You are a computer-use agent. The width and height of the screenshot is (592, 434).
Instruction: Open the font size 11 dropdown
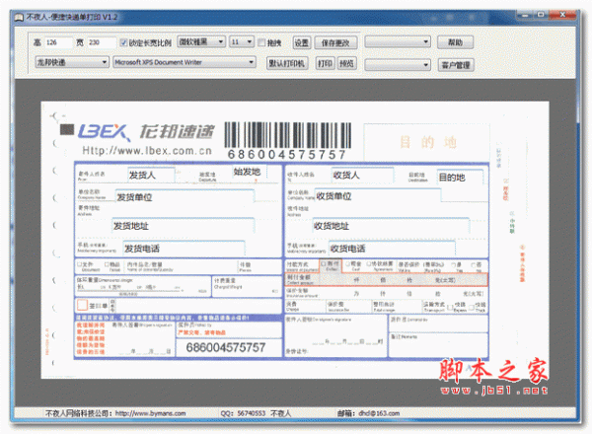pyautogui.click(x=242, y=41)
